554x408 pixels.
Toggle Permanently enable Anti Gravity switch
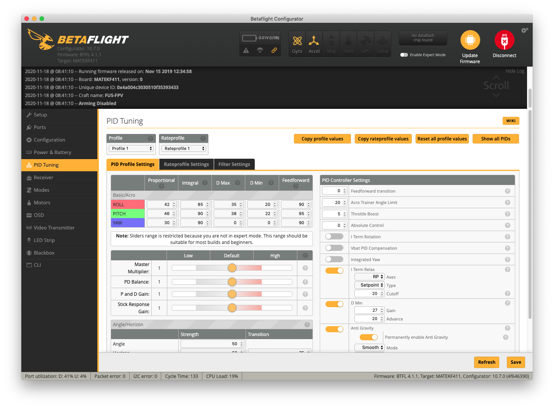coord(368,337)
